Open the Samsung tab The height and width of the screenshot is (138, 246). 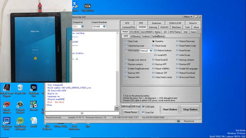pos(153,27)
